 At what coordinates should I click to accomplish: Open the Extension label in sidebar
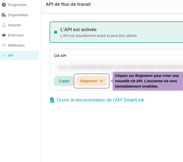click(x=16, y=35)
